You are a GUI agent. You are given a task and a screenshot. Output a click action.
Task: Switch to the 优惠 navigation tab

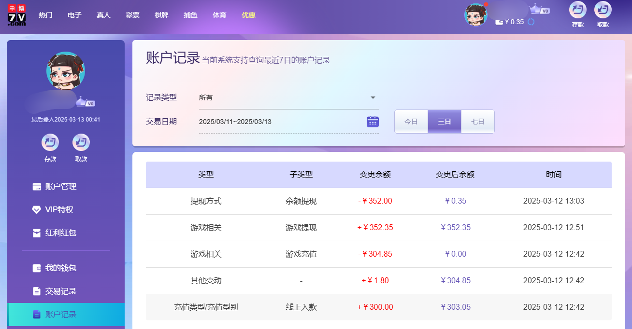pyautogui.click(x=248, y=15)
